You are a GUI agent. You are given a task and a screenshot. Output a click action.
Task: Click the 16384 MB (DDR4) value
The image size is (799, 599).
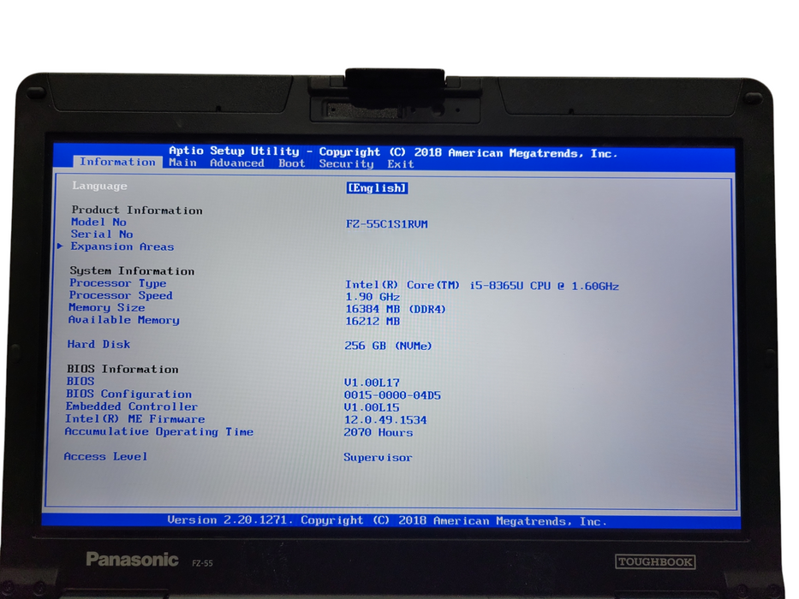[x=396, y=309]
